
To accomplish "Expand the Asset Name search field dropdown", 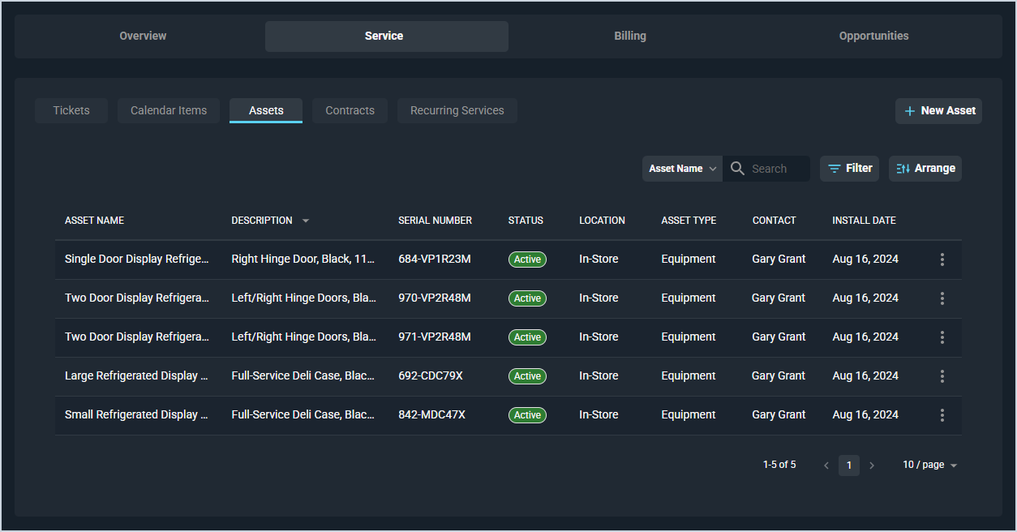I will click(682, 169).
